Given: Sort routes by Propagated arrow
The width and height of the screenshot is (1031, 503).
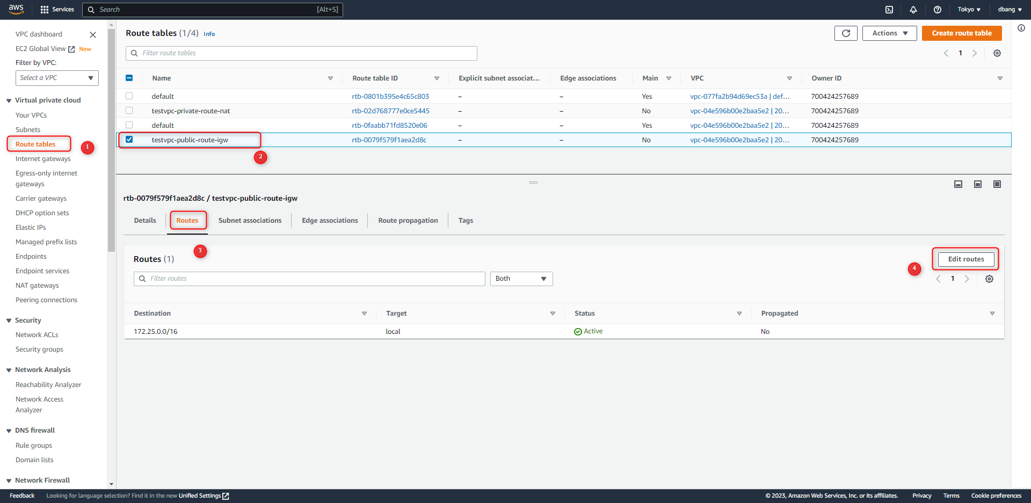Looking at the screenshot, I should point(992,314).
